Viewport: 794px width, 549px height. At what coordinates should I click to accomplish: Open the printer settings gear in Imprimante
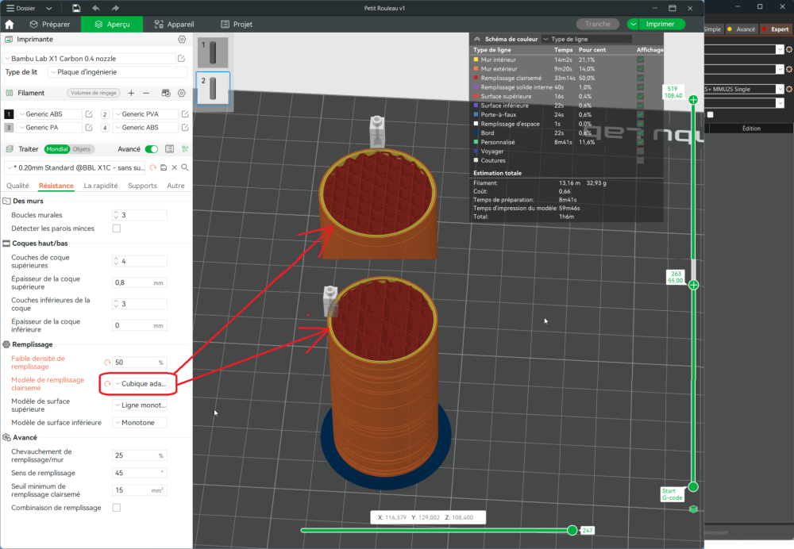182,39
